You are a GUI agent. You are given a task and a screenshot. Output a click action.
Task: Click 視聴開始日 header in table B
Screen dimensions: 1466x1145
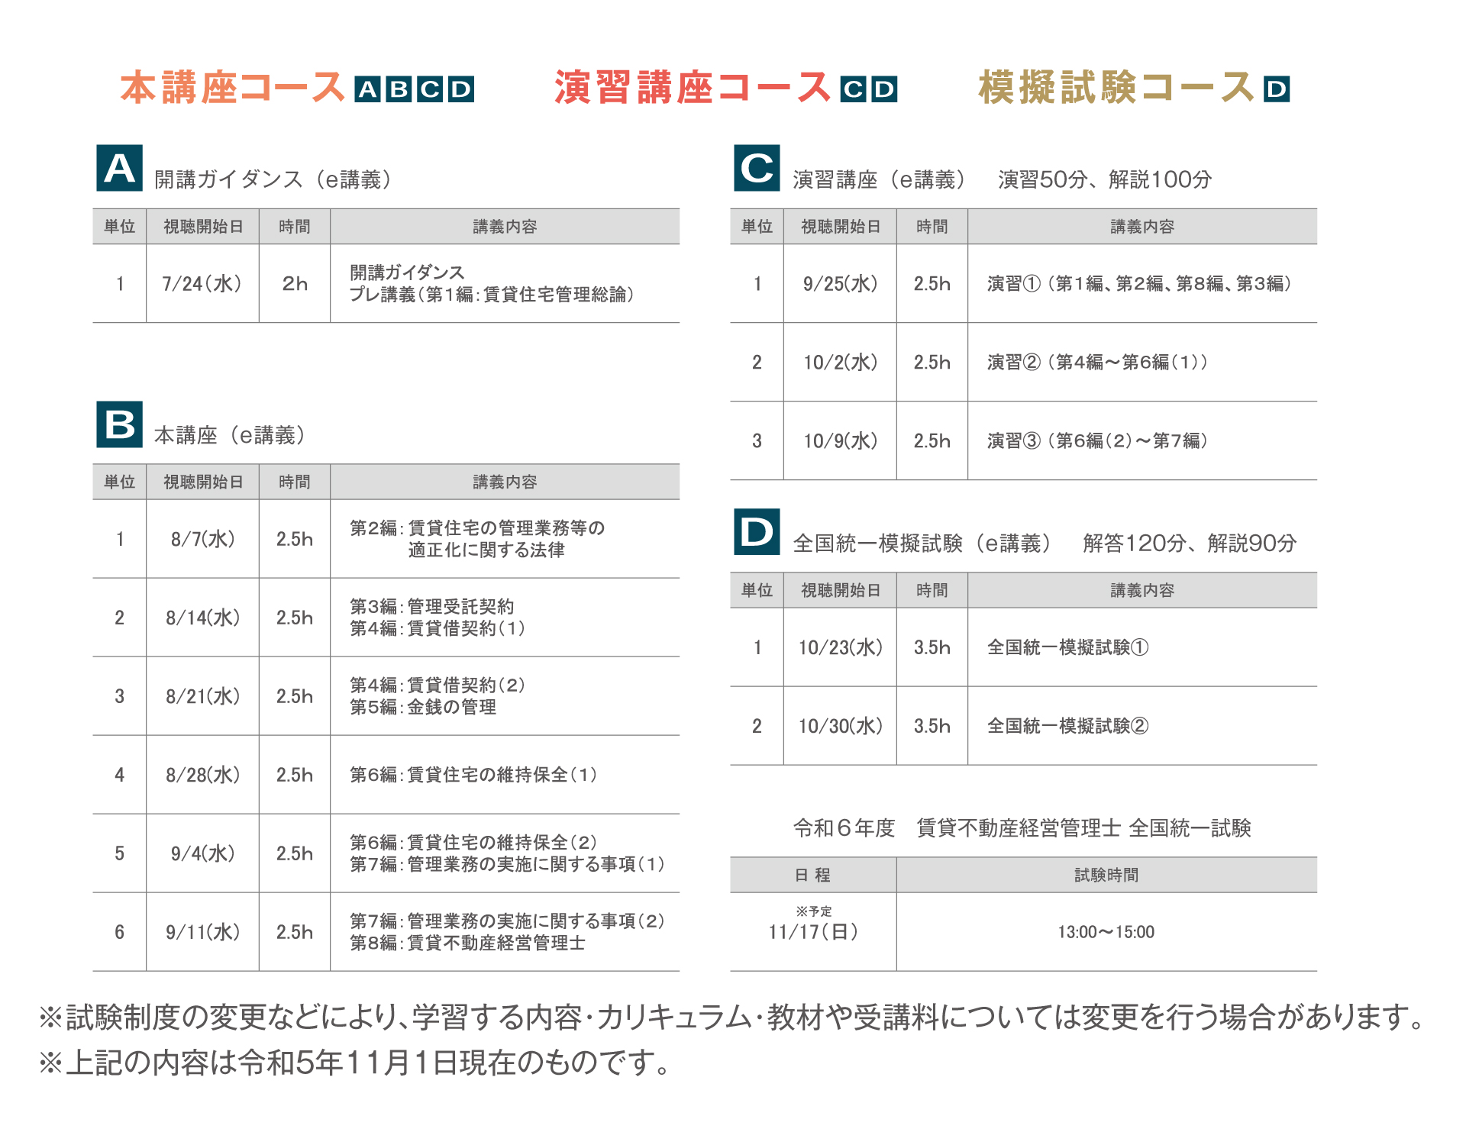coord(203,482)
